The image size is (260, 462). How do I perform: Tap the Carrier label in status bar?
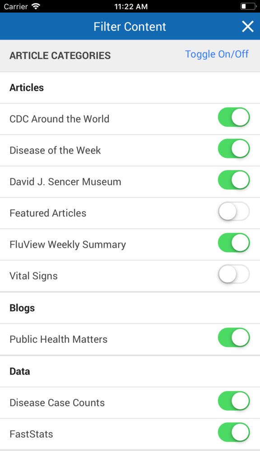pyautogui.click(x=16, y=6)
